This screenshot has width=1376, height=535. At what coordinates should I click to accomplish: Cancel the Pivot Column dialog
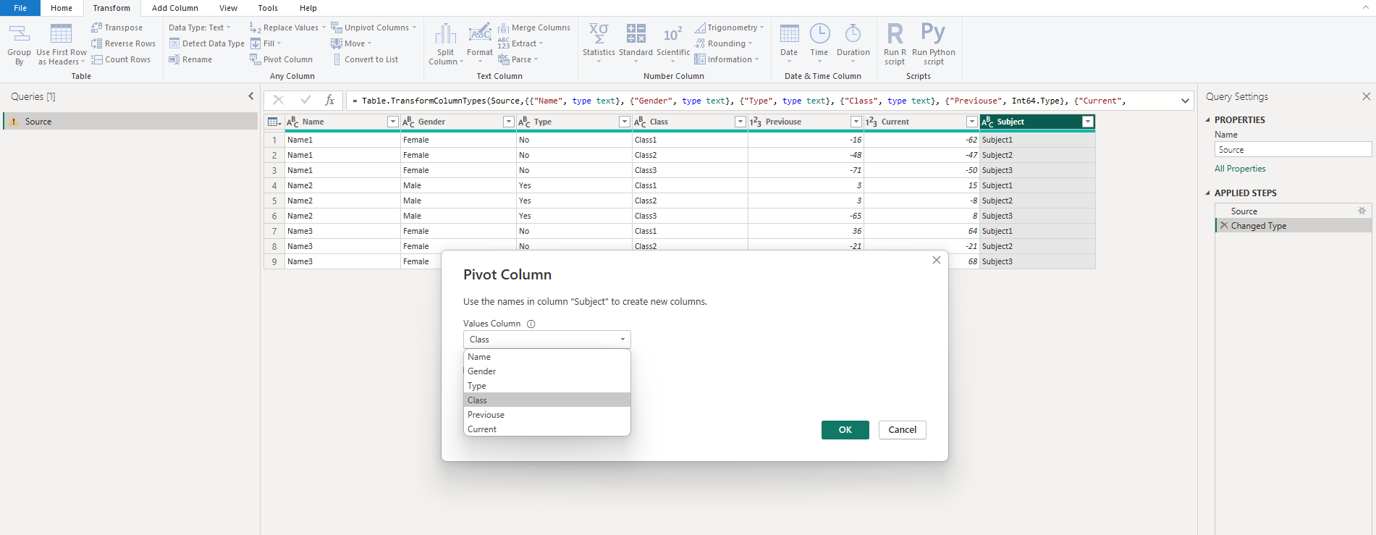pos(903,430)
